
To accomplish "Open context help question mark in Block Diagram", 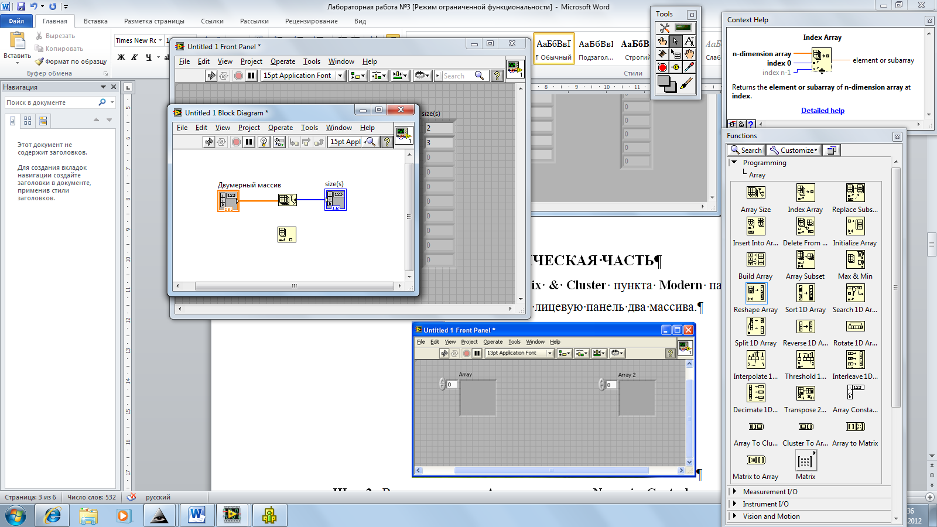I will coord(387,142).
